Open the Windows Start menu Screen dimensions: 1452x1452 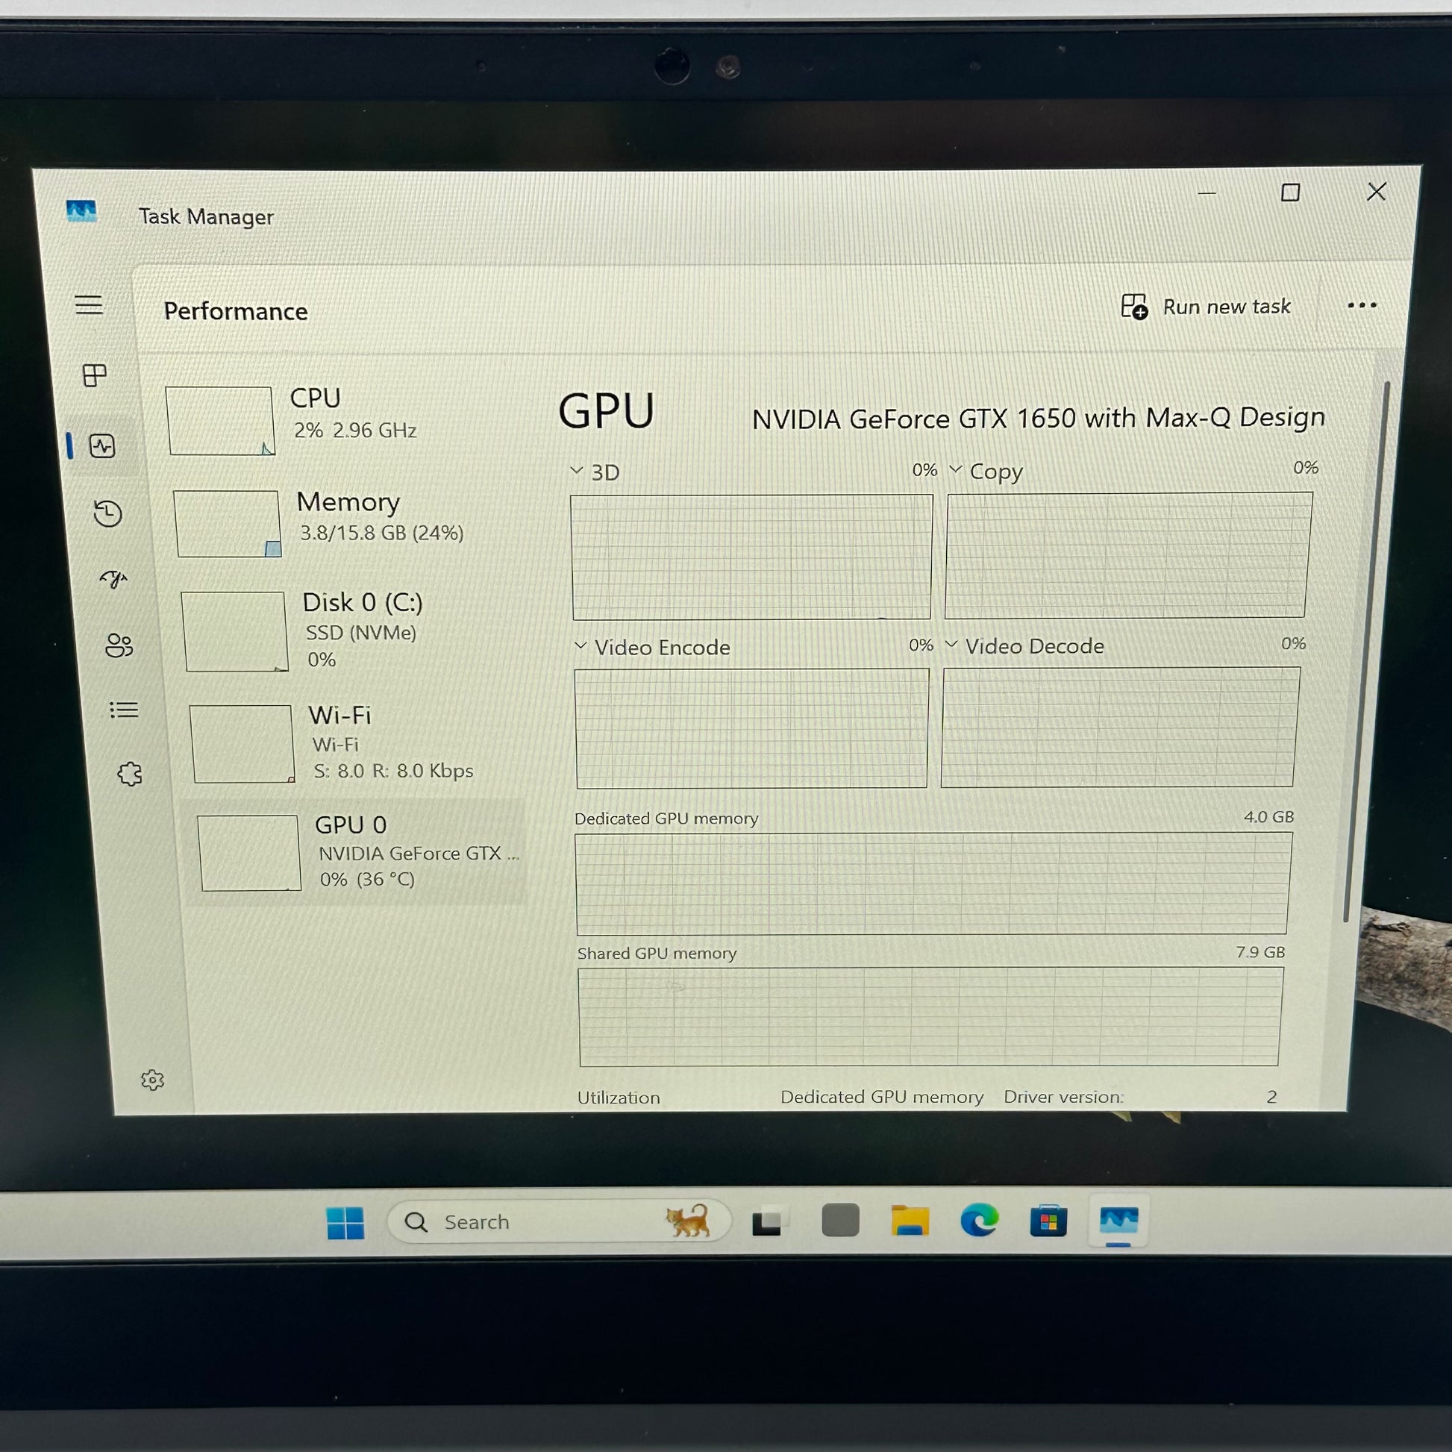click(345, 1223)
